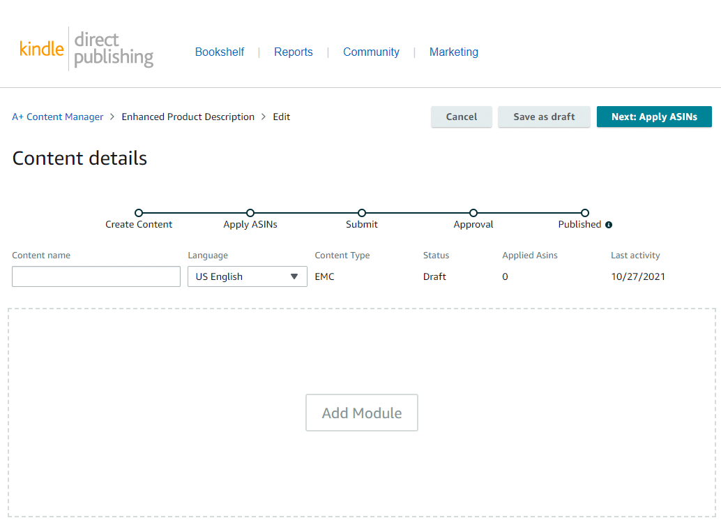Click the Status column label
The width and height of the screenshot is (721, 525).
click(436, 255)
